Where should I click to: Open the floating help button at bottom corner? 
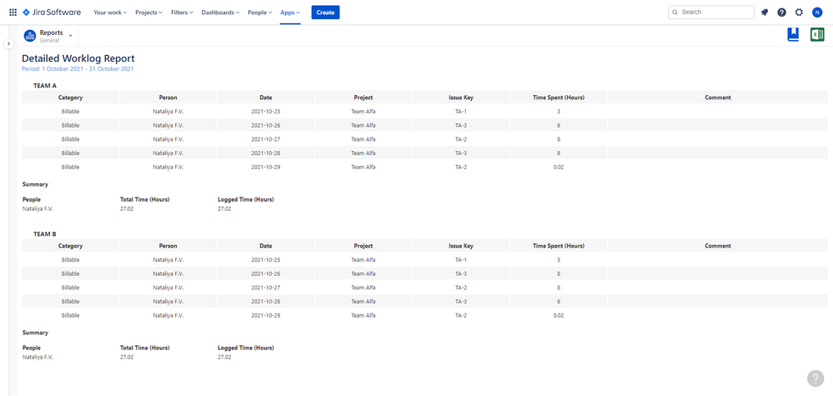tap(815, 378)
